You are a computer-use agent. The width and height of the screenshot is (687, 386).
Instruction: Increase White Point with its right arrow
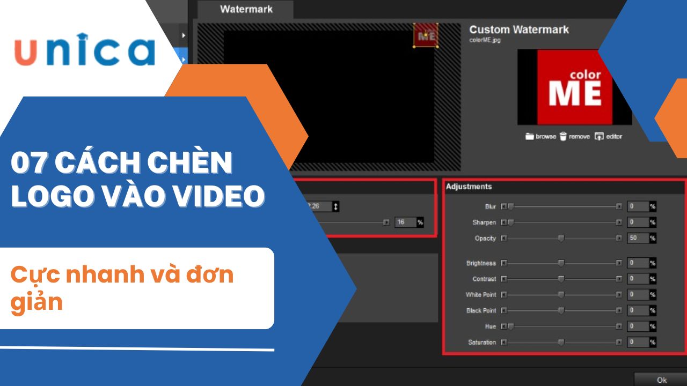619,294
